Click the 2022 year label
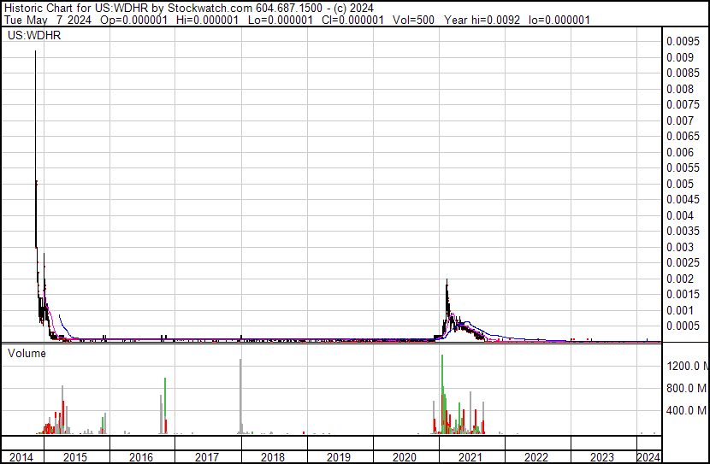The width and height of the screenshot is (710, 464). (536, 457)
